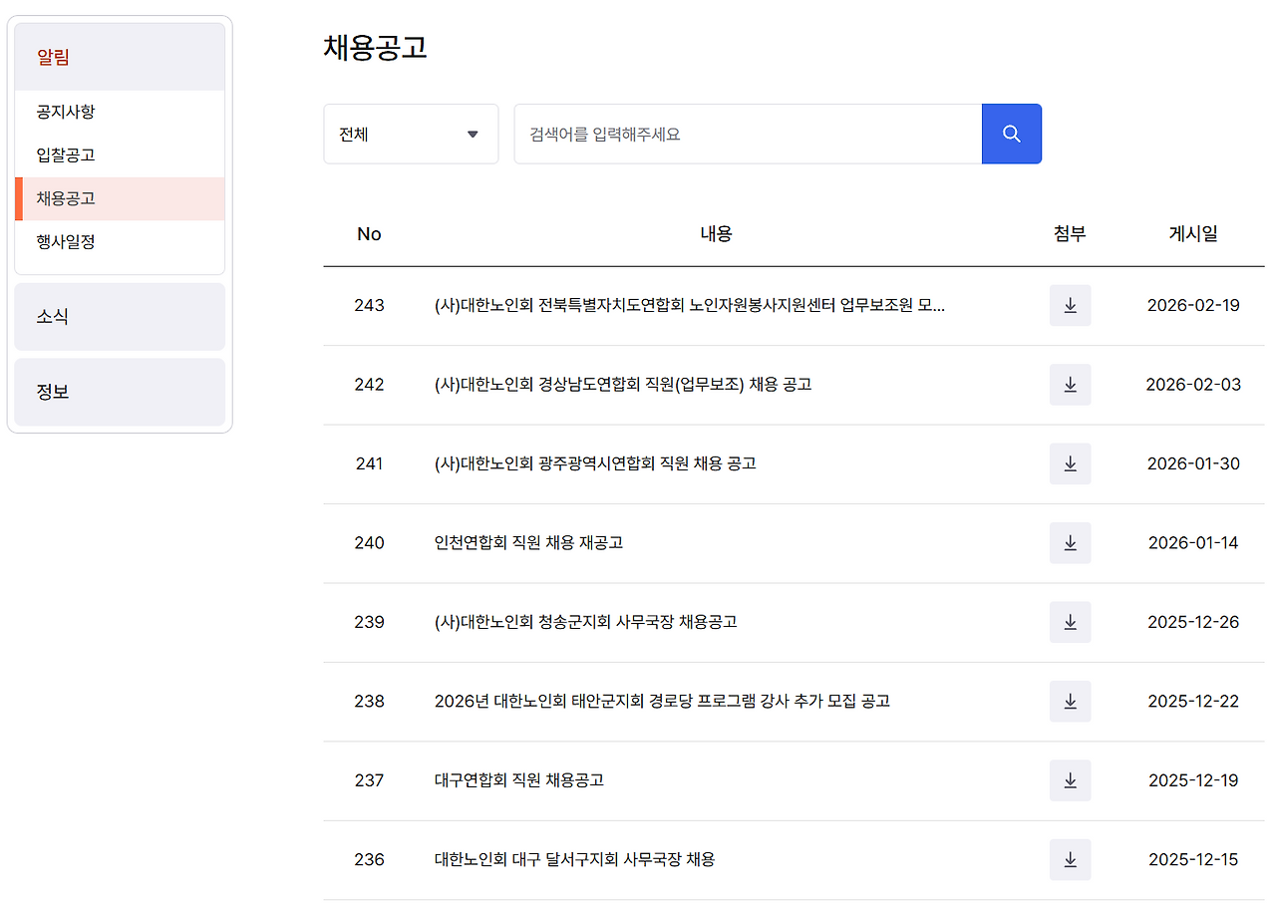Click the blue search magnifier button
1276x905 pixels.
pyautogui.click(x=1012, y=134)
